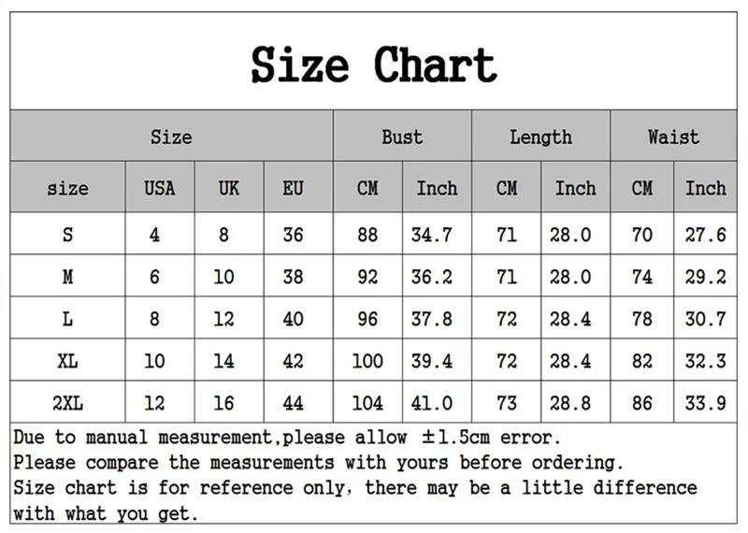Click the 34.7 bust inch value
This screenshot has height=533, width=748.
(x=432, y=235)
